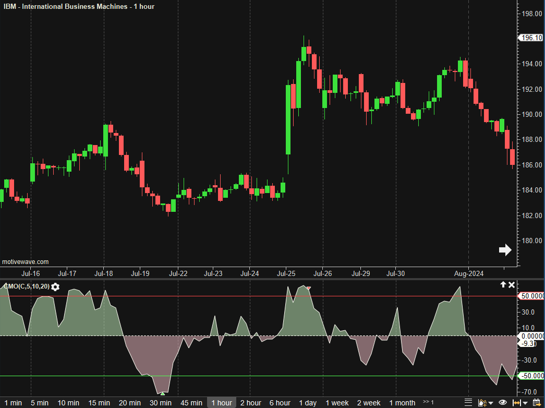
Task: Click the white scroll-to-latest arrow on chart
Action: (505, 250)
